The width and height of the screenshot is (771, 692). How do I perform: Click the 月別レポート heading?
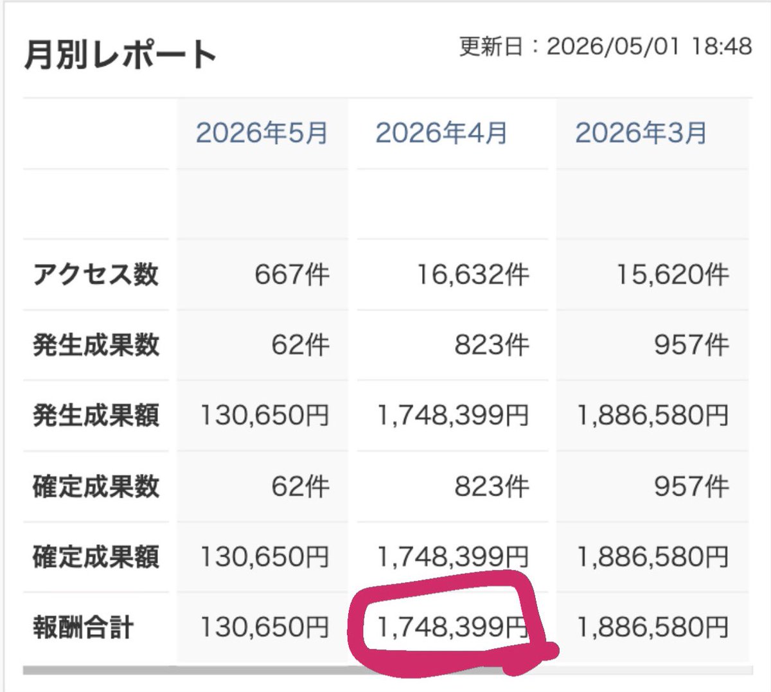[x=120, y=54]
